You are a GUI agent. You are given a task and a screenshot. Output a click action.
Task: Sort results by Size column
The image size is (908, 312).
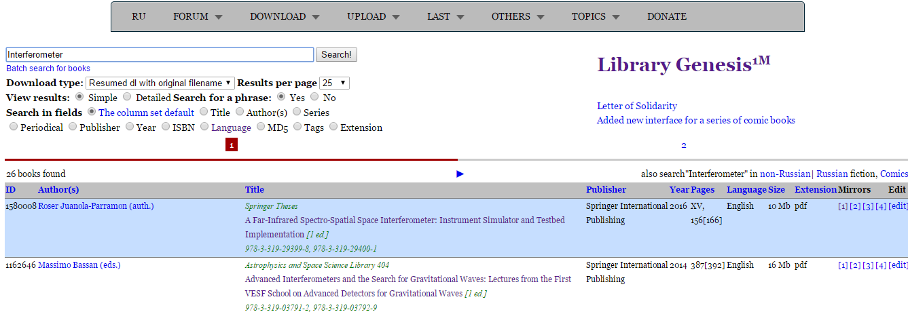[777, 190]
